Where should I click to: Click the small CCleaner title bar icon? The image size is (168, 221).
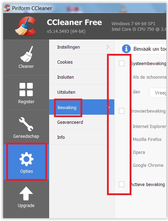click(x=7, y=8)
